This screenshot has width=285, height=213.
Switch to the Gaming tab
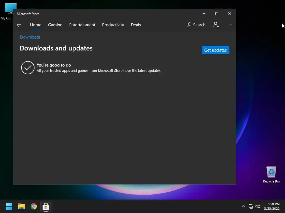55,25
